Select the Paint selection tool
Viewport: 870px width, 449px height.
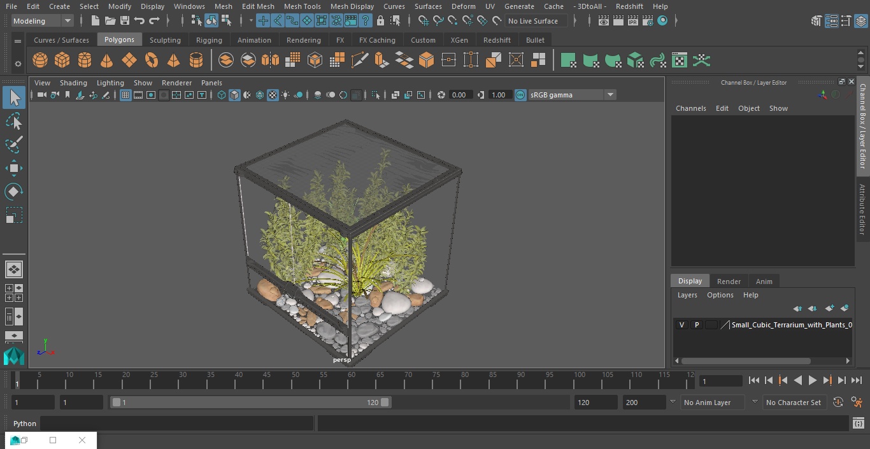(14, 144)
